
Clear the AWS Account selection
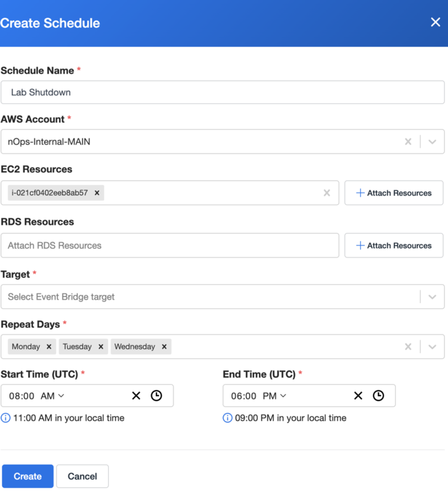(x=408, y=142)
